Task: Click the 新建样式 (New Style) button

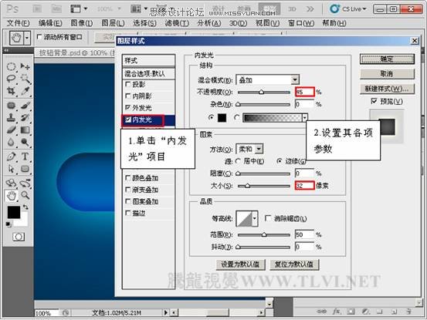Action: coord(387,89)
